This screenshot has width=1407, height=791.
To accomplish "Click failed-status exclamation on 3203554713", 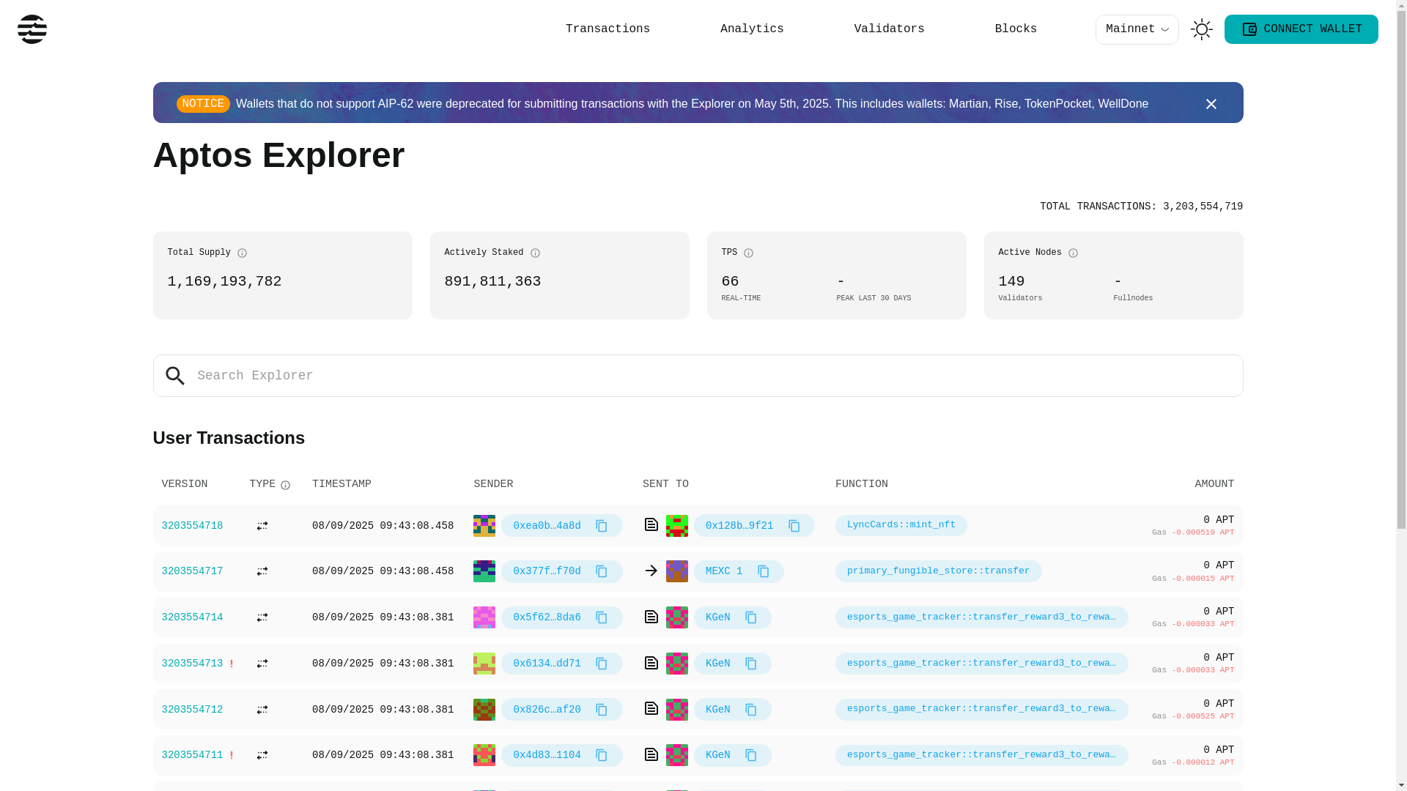I will coord(232,664).
